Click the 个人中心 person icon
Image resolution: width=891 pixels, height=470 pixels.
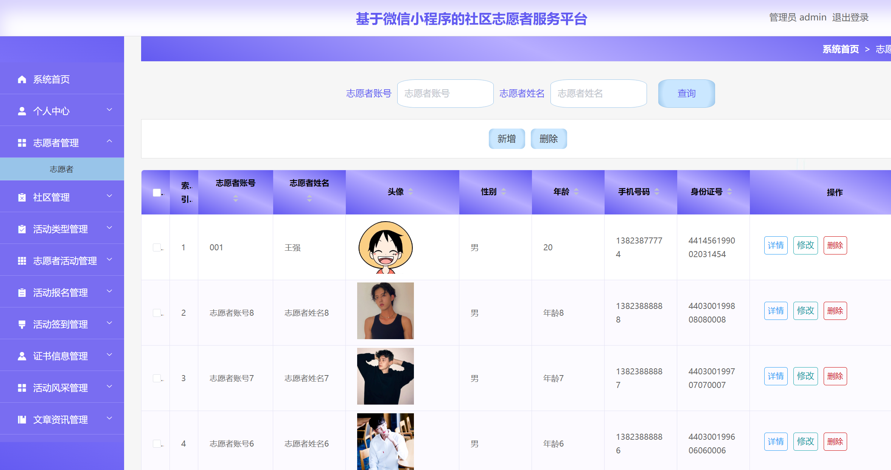click(x=22, y=111)
